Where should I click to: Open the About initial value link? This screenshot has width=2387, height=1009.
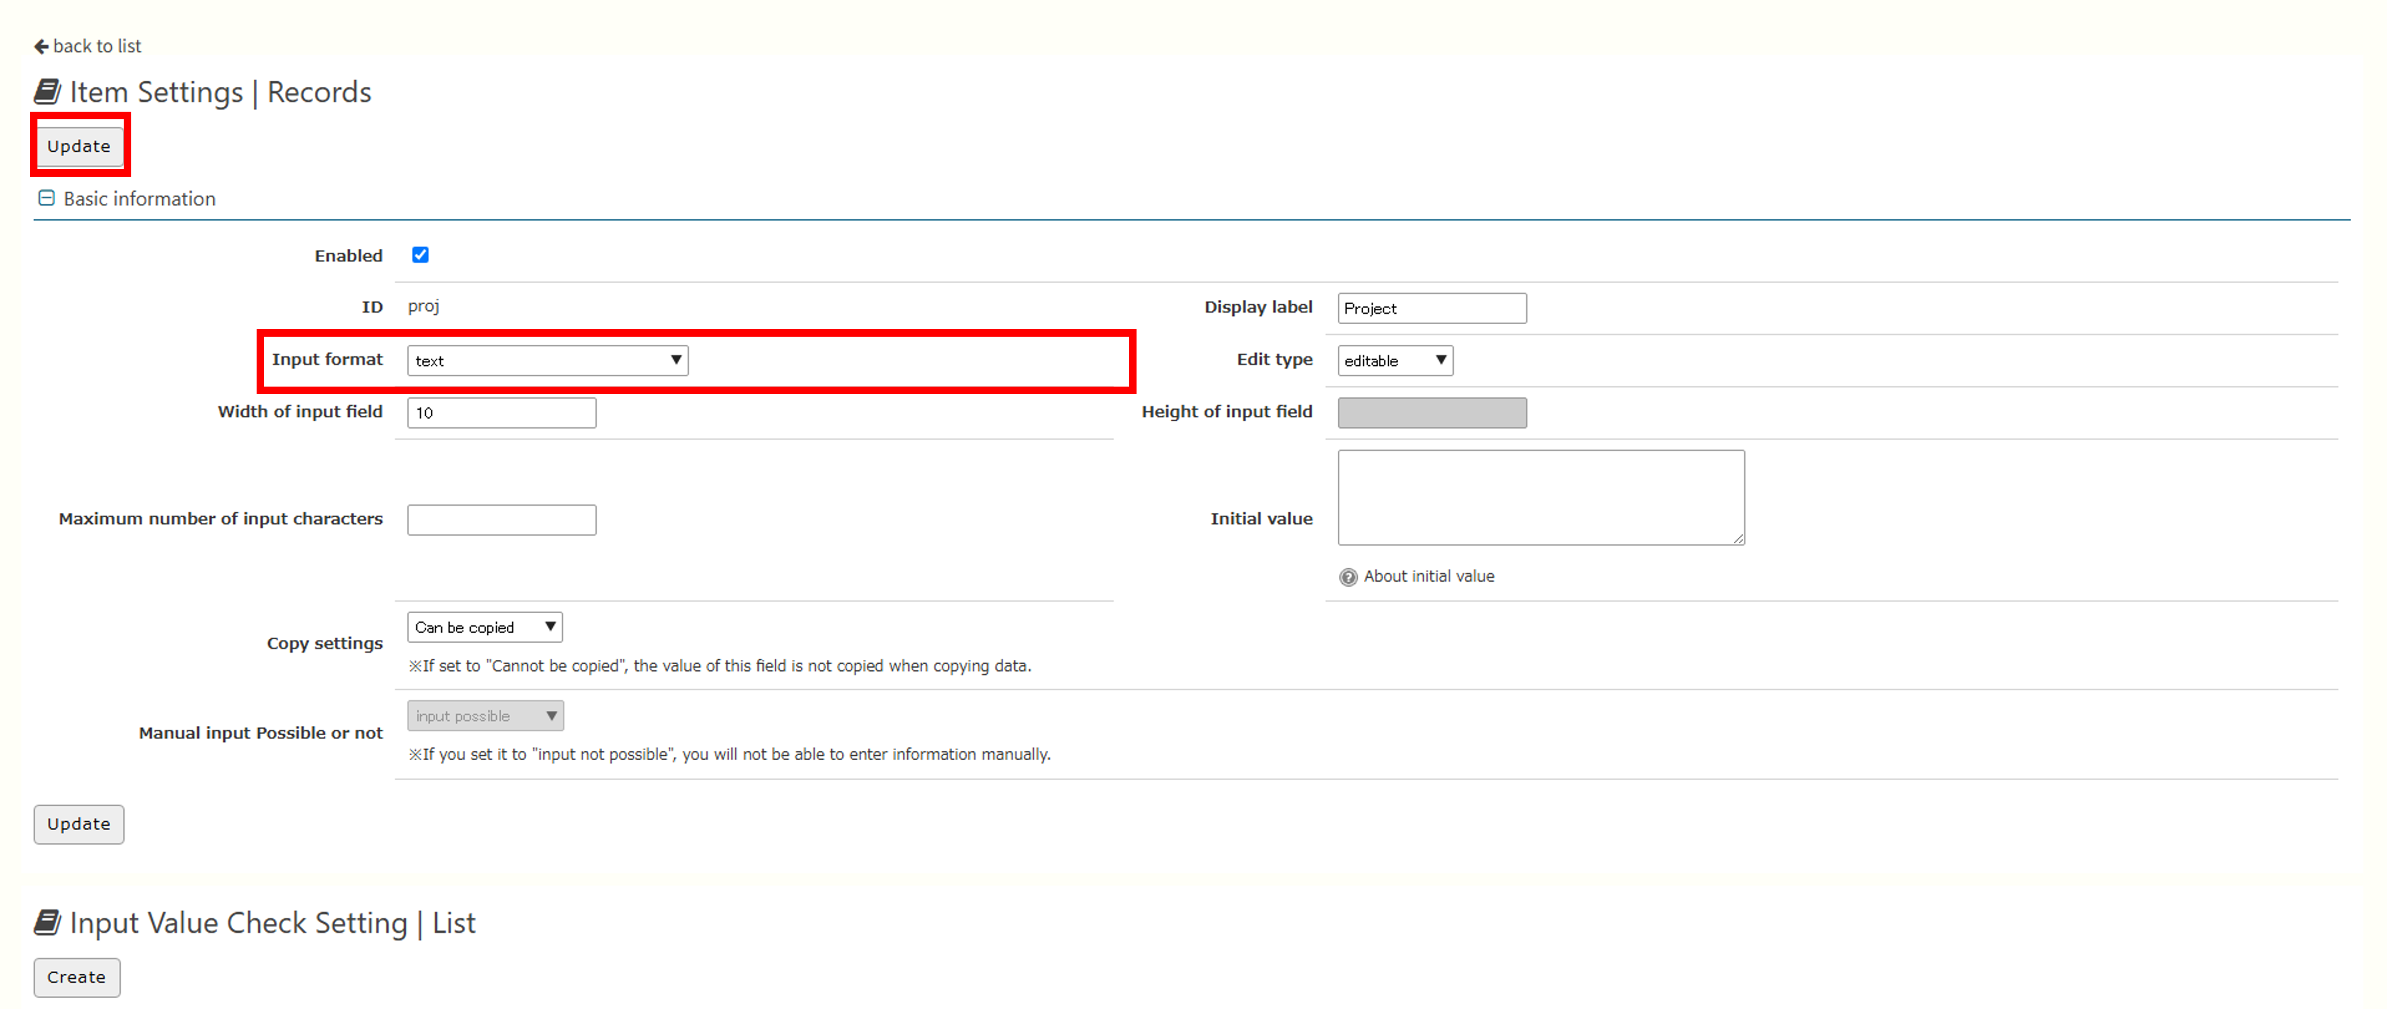[x=1429, y=576]
